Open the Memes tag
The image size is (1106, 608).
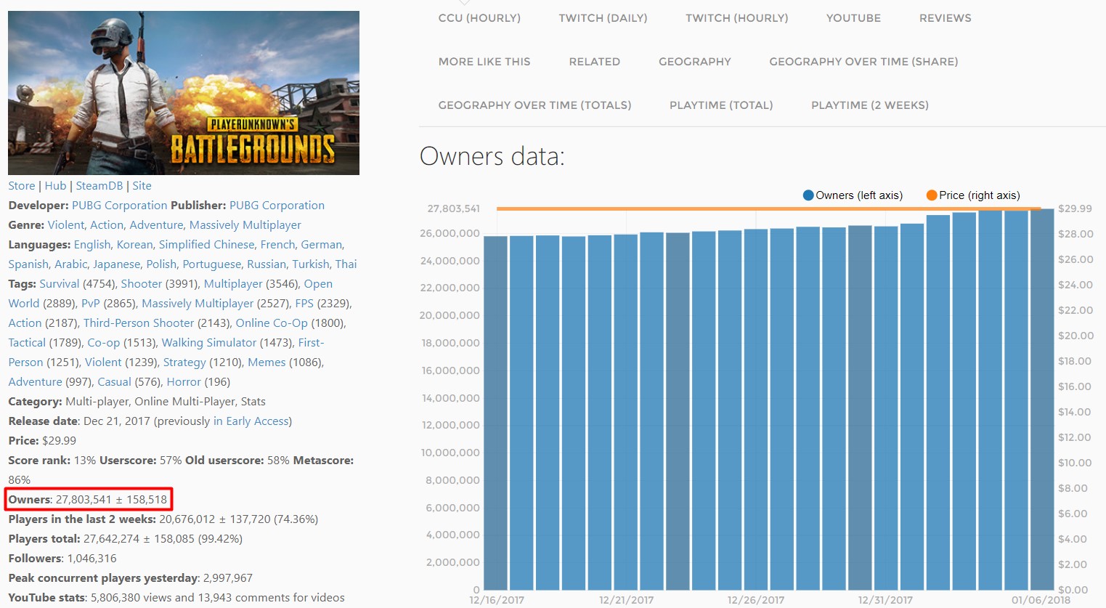coord(267,362)
